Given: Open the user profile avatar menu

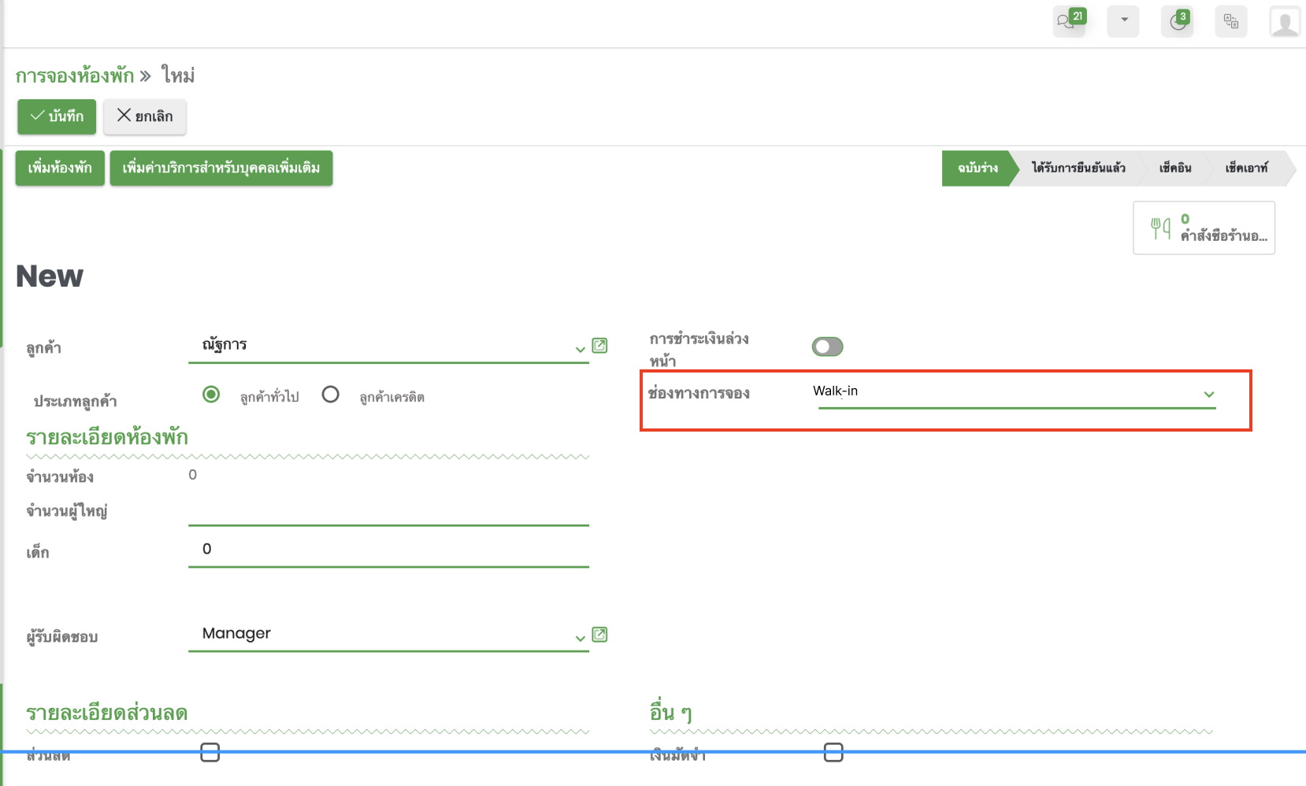Looking at the screenshot, I should click(x=1284, y=22).
